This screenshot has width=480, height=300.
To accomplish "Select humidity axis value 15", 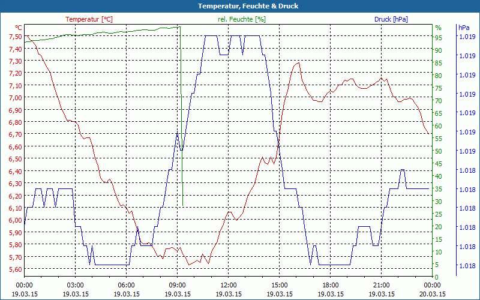I will [439, 239].
